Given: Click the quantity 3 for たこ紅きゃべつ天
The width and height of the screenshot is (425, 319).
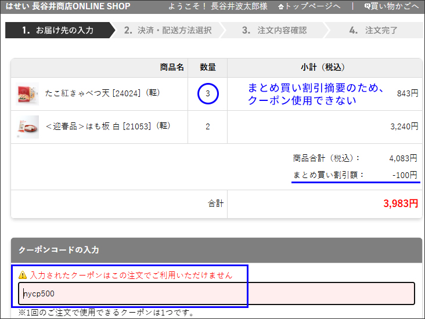Looking at the screenshot, I should (x=208, y=94).
